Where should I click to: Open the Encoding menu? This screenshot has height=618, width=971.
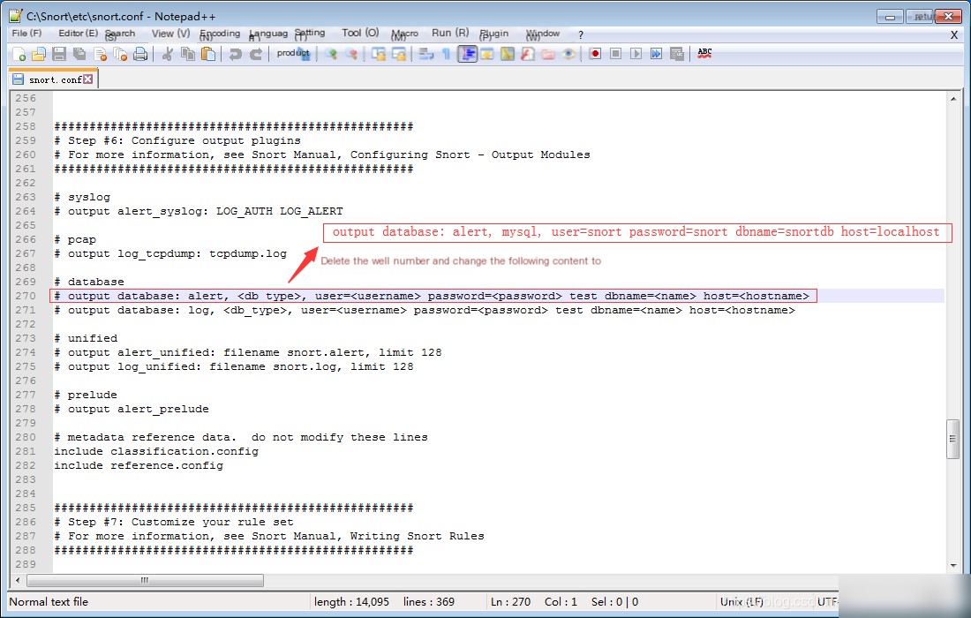pos(220,34)
